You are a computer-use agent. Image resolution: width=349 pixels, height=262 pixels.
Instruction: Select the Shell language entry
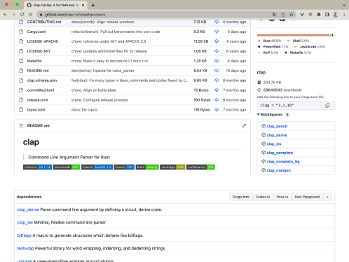(x=298, y=41)
